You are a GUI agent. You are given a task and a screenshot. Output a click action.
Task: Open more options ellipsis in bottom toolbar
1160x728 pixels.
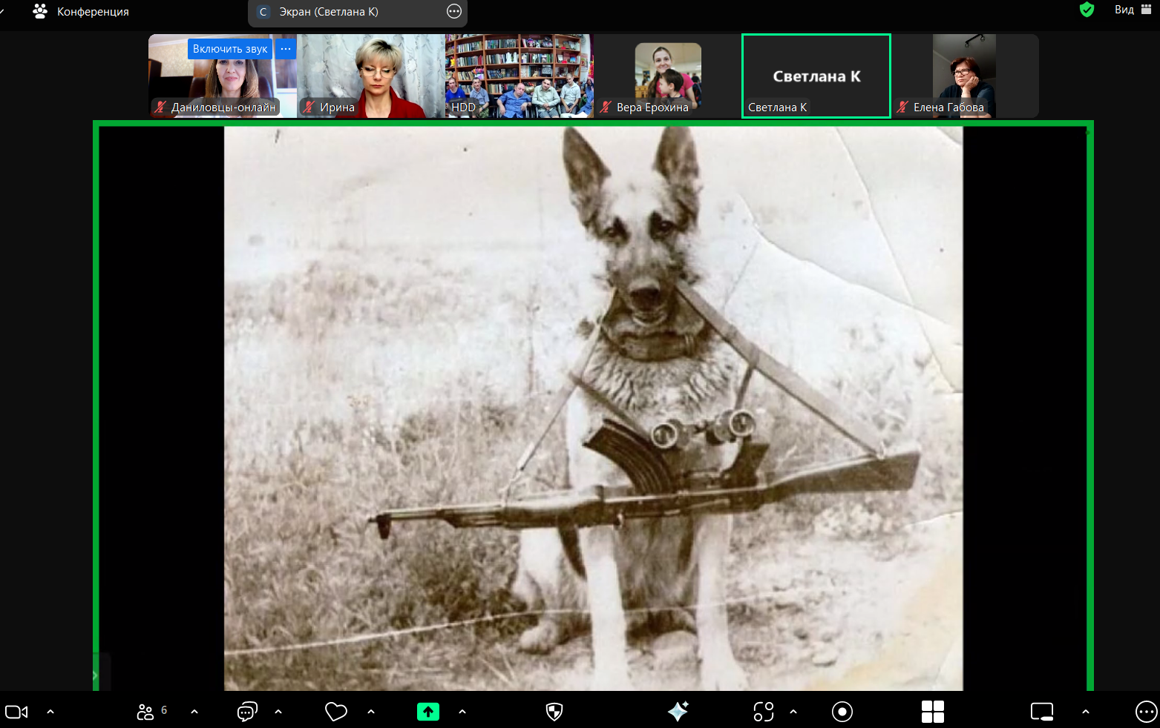click(x=1146, y=712)
